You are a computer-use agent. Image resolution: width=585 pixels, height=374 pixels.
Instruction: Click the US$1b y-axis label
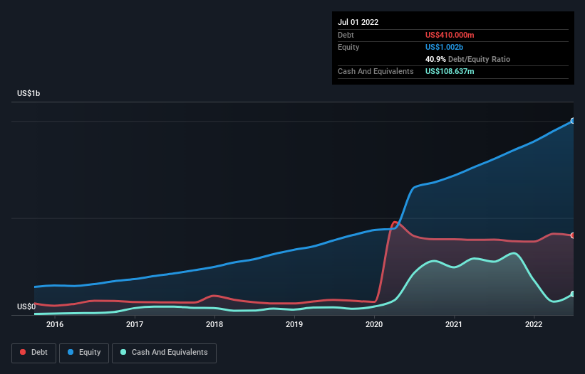[x=29, y=93]
